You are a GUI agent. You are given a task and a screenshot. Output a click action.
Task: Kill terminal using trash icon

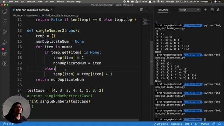click(218, 10)
